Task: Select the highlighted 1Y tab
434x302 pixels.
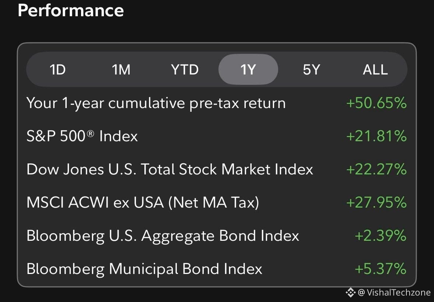Action: (248, 69)
